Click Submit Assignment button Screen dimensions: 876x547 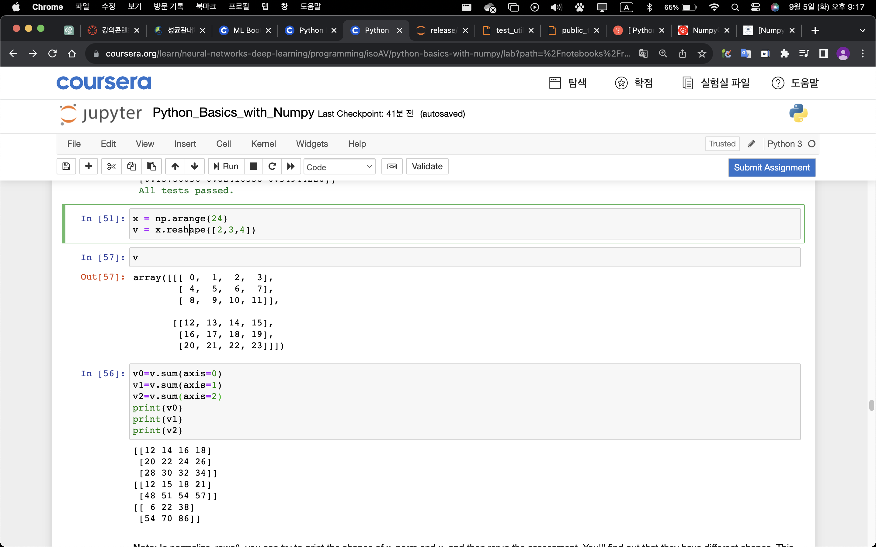pos(771,167)
